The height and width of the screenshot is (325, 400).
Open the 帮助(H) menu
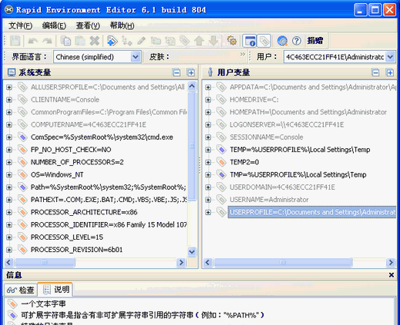click(x=122, y=25)
